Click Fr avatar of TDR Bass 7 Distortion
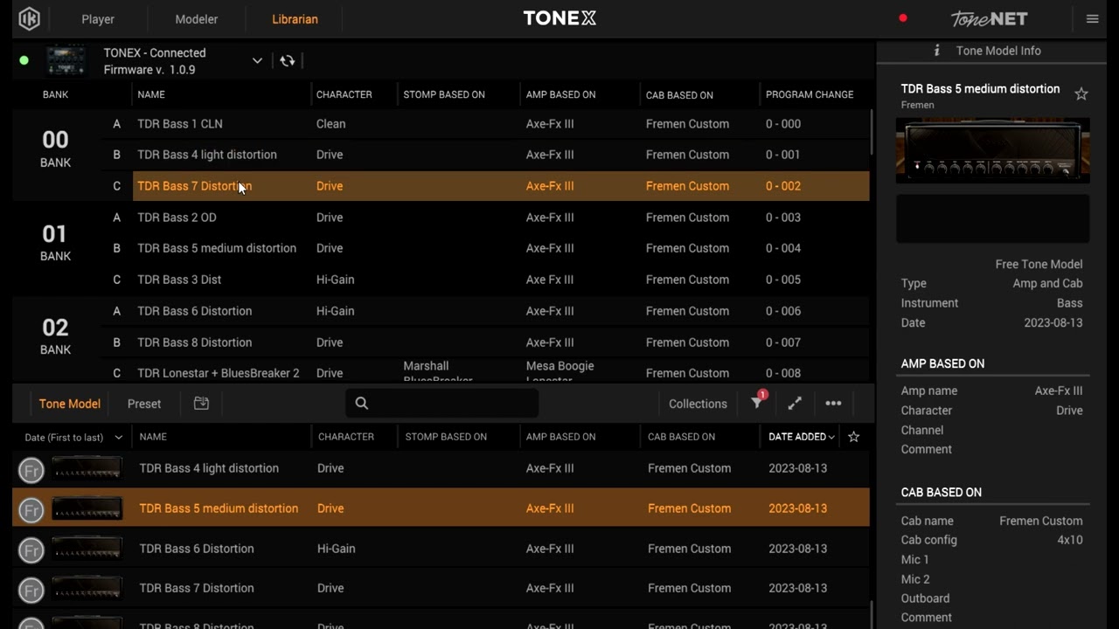The width and height of the screenshot is (1119, 629). (x=31, y=590)
